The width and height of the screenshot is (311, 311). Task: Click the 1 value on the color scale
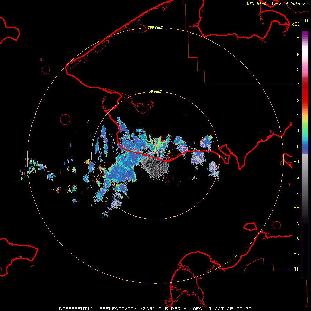click(x=298, y=131)
